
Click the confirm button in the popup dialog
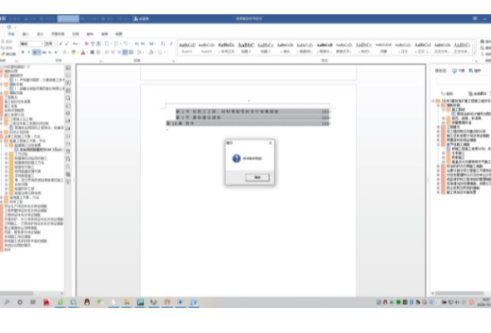coord(257,177)
